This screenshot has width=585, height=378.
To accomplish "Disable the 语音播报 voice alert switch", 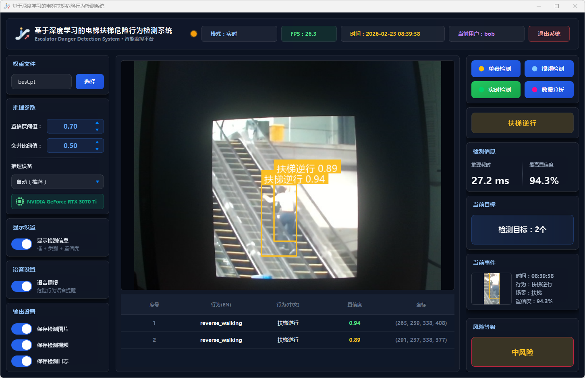I will click(x=22, y=286).
